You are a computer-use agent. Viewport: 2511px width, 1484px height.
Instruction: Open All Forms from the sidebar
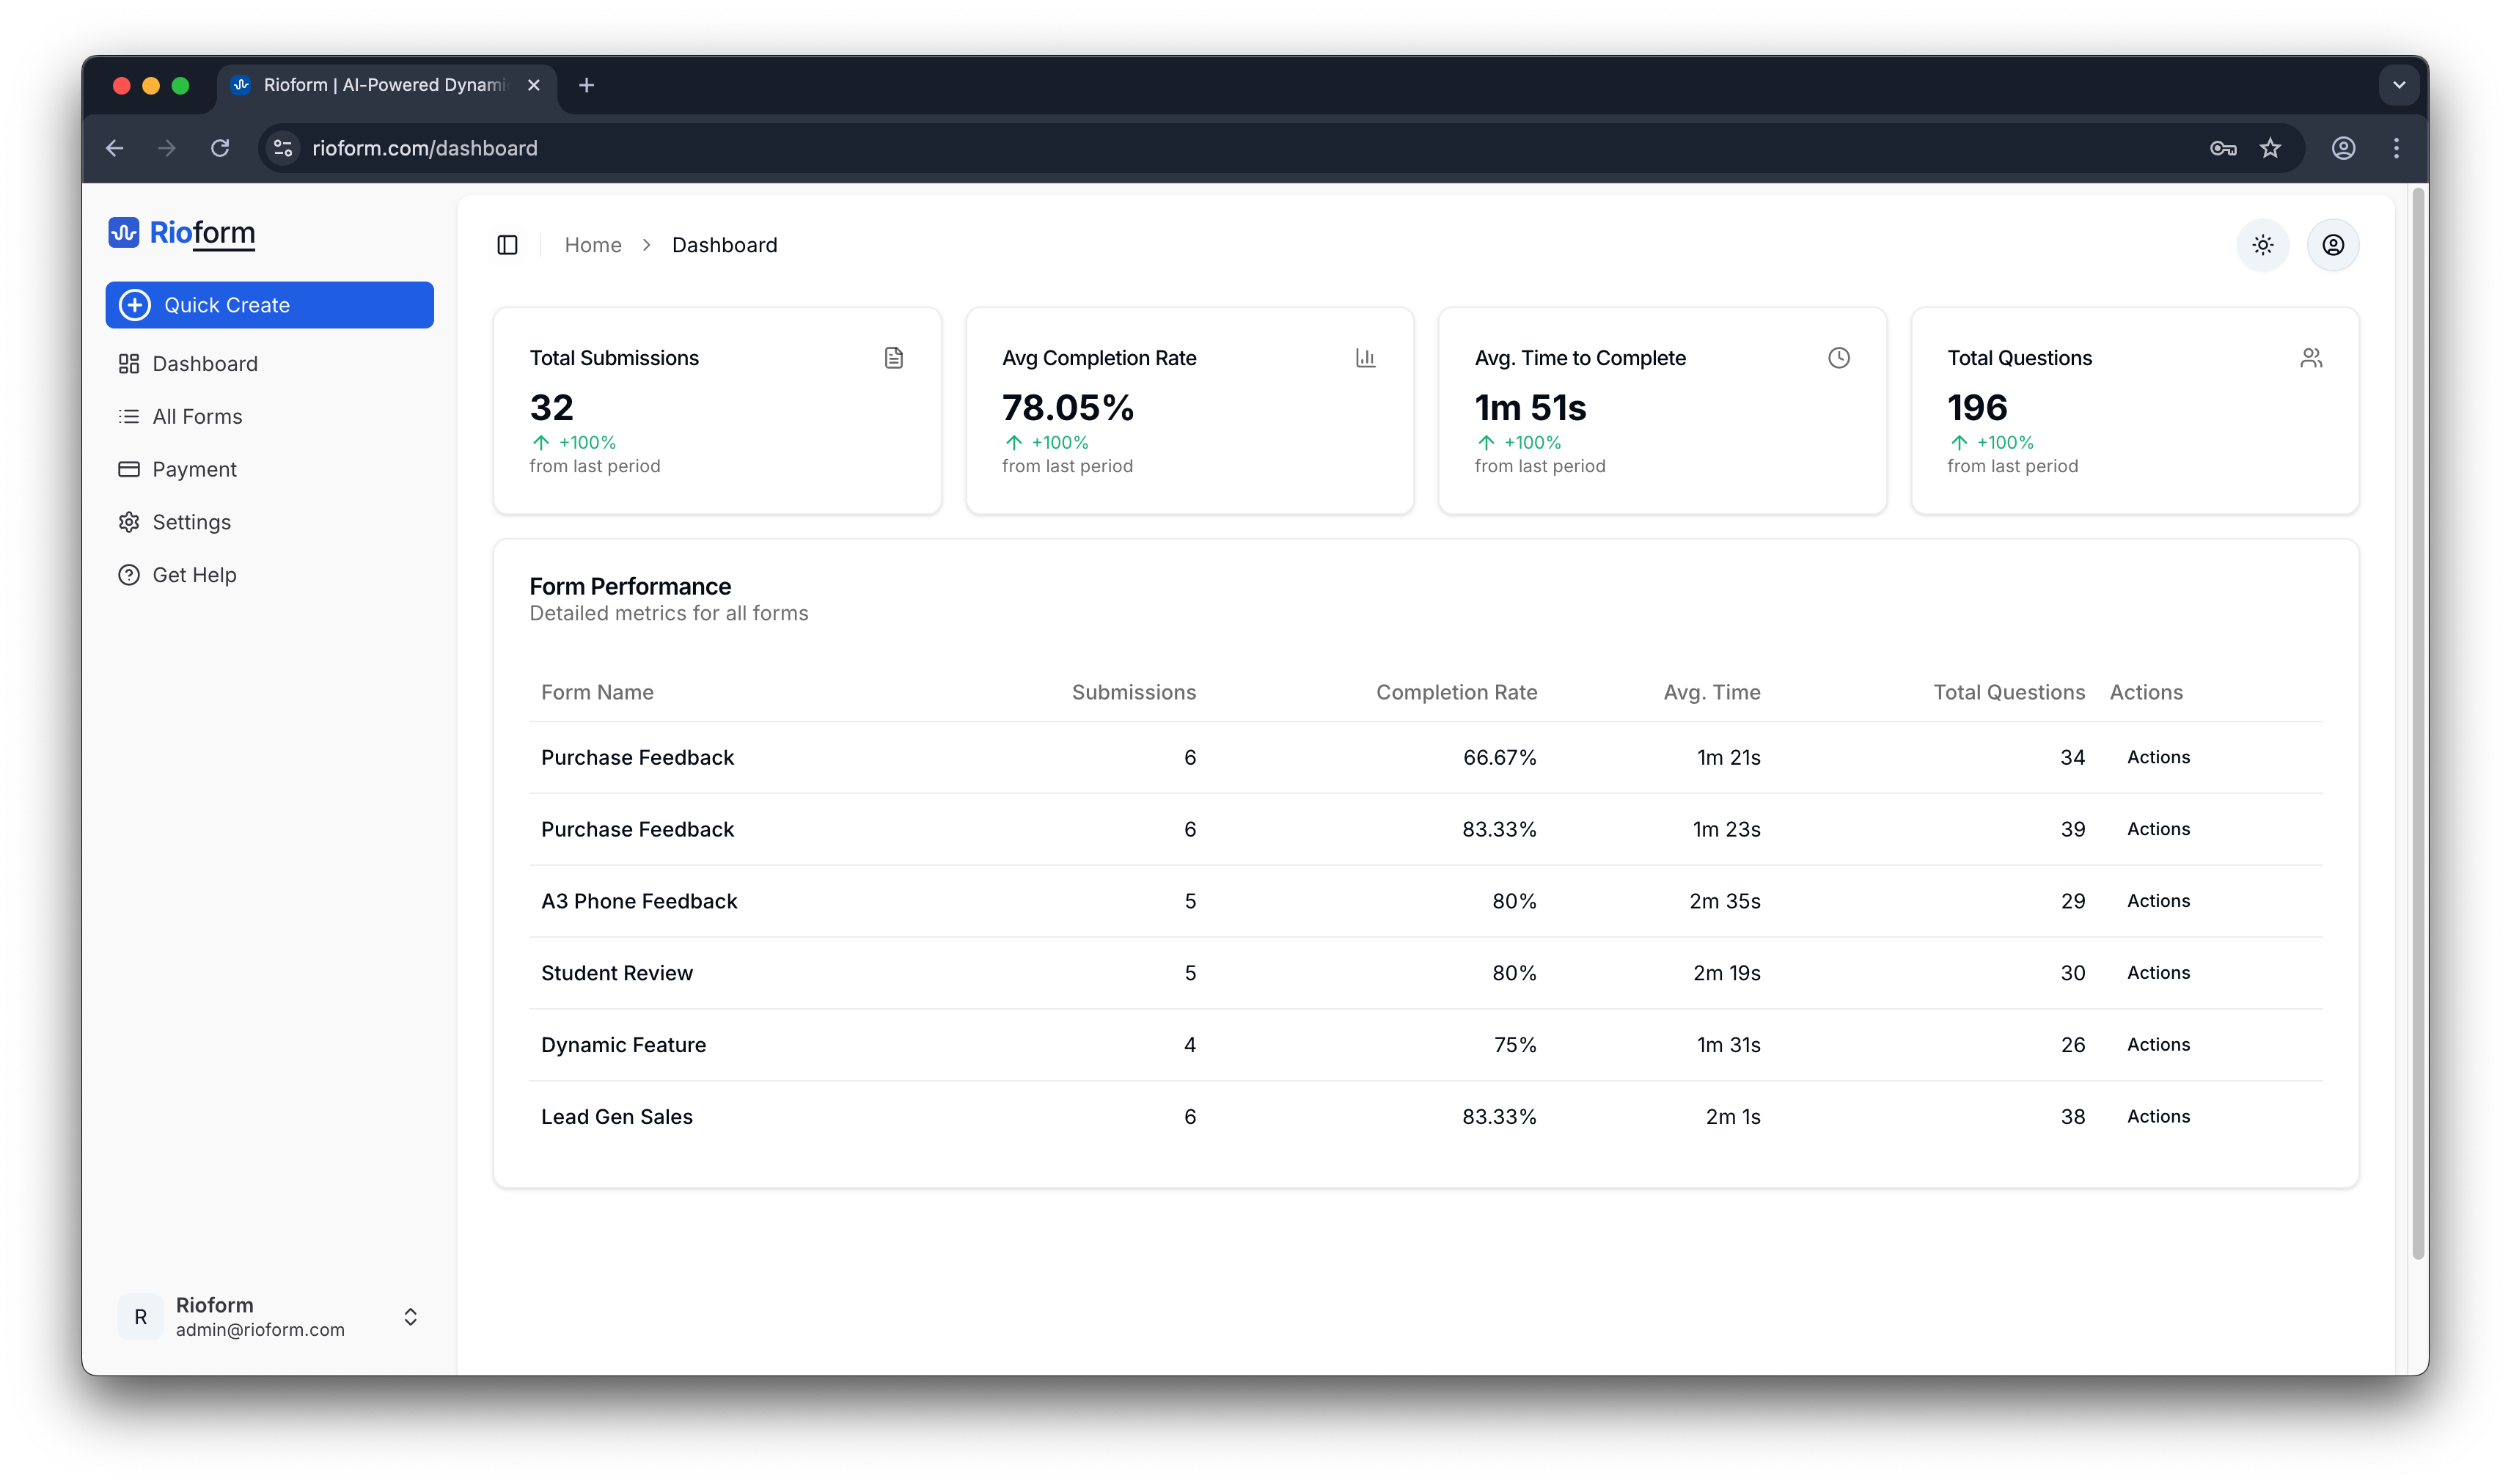[197, 416]
